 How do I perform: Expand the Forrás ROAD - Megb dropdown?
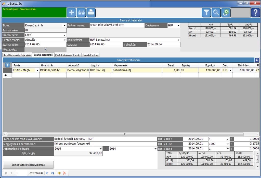[37, 70]
